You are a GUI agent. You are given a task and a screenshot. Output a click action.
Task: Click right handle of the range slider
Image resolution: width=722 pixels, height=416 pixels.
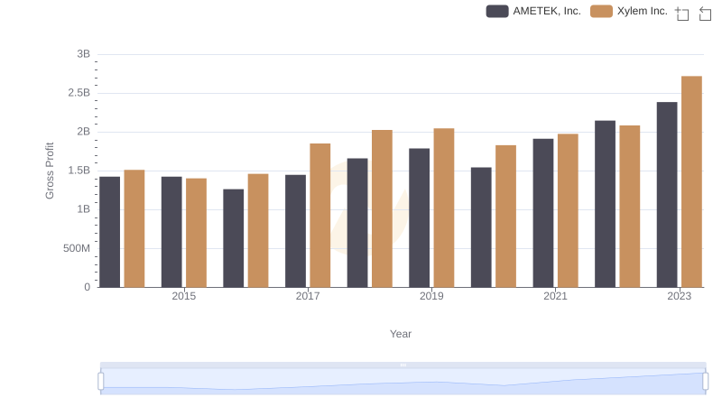pyautogui.click(x=705, y=382)
